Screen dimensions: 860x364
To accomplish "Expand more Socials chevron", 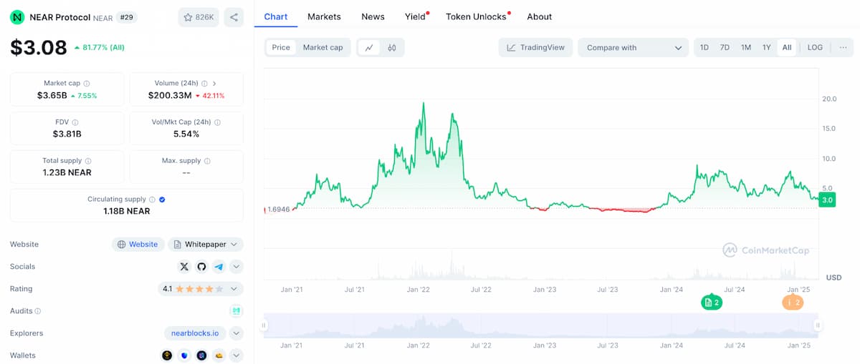I will (x=236, y=267).
